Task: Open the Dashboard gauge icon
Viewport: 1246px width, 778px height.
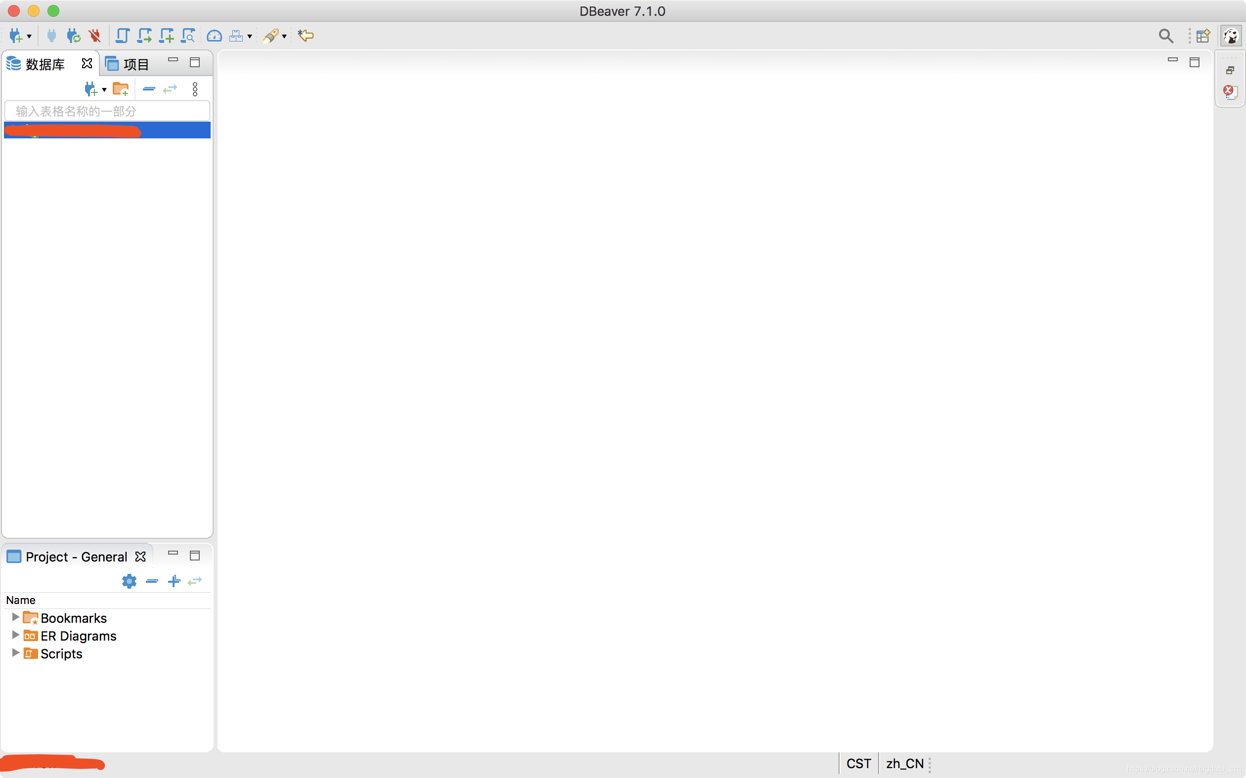Action: point(214,36)
